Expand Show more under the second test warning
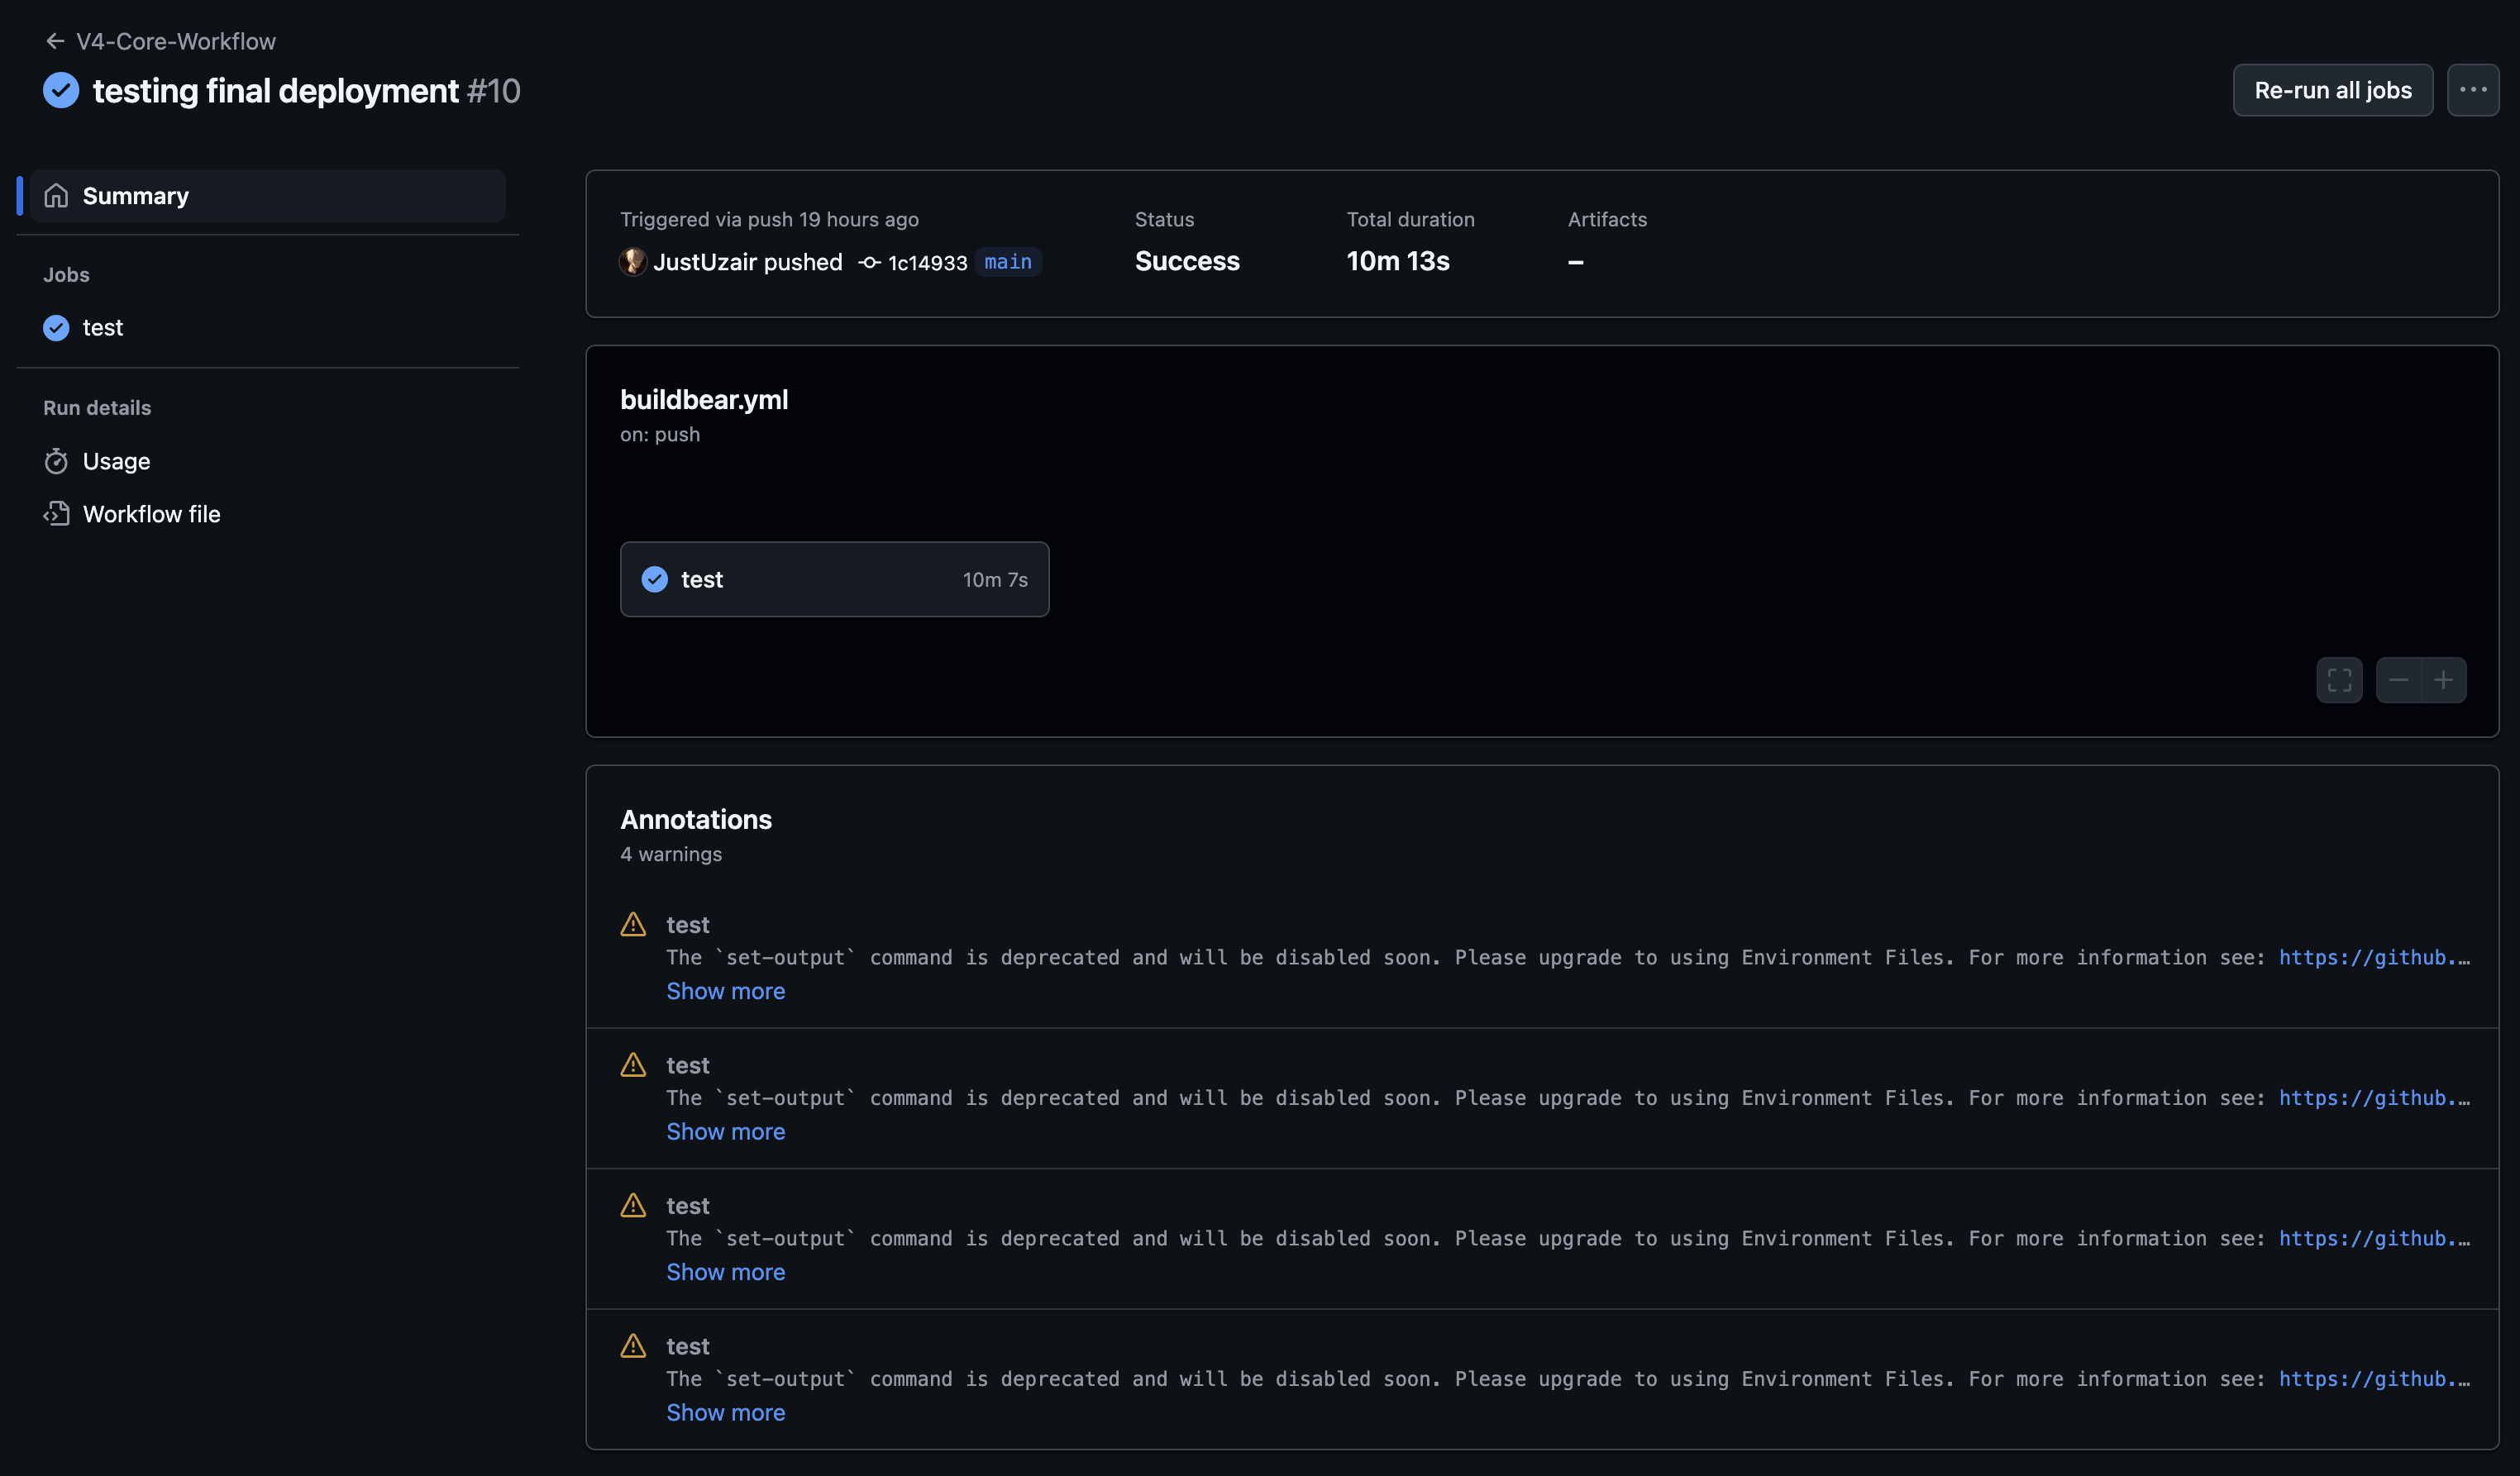The width and height of the screenshot is (2520, 1476). point(725,1131)
